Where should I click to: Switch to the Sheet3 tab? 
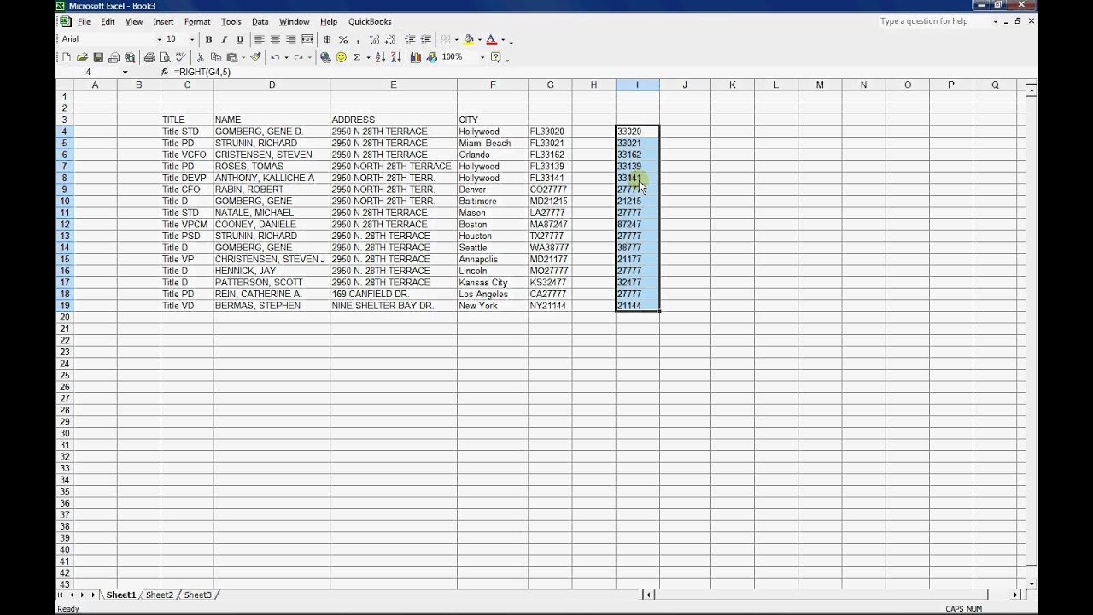point(197,594)
